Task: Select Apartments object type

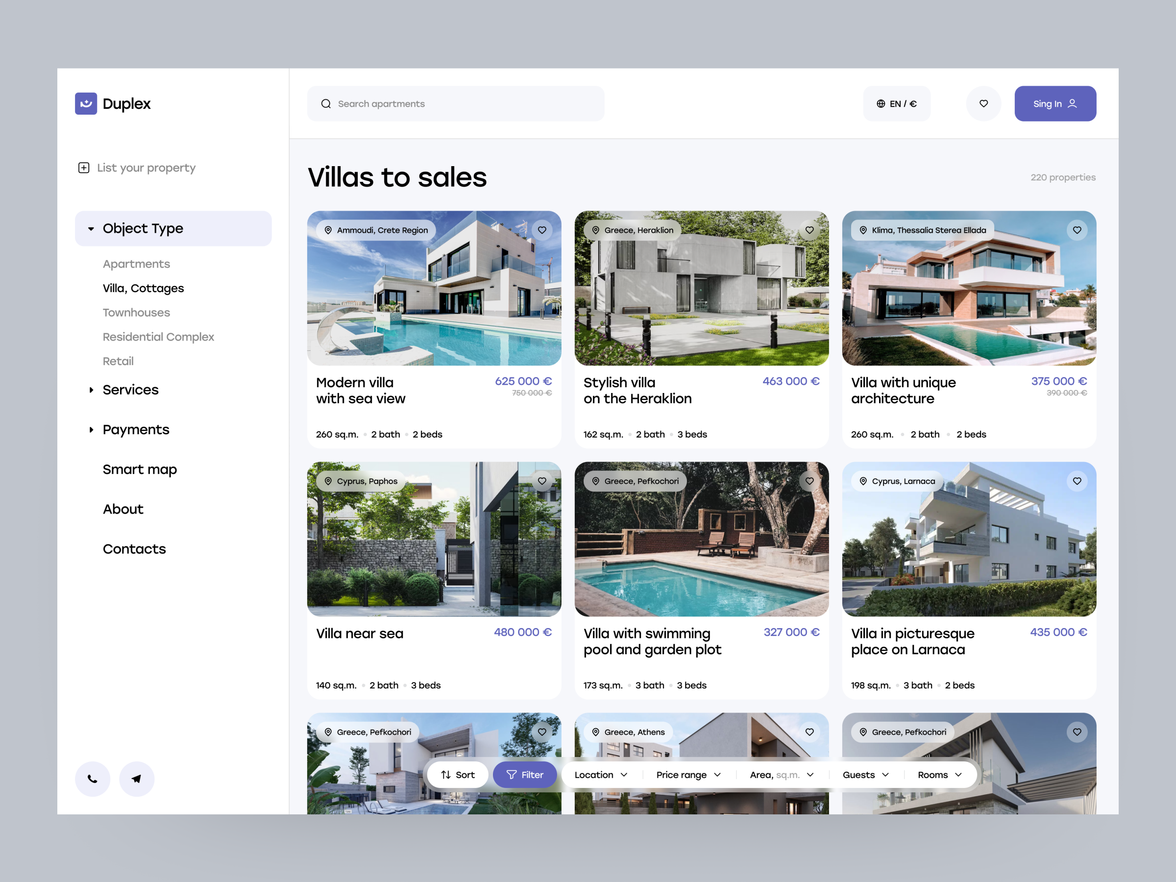Action: tap(136, 264)
